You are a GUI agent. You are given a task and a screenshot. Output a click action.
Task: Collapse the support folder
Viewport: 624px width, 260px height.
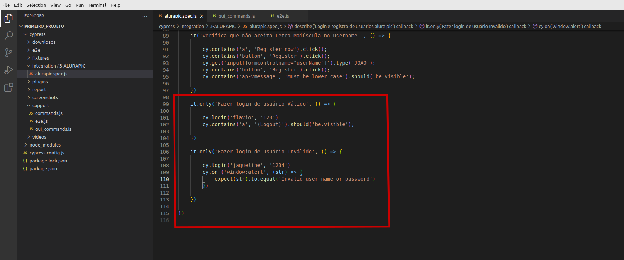28,106
